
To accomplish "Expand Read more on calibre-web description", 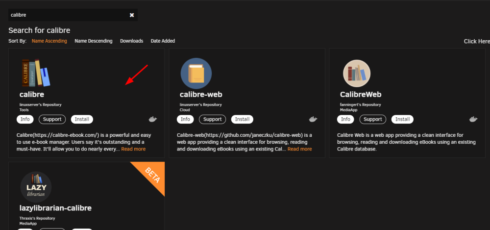I will coord(300,149).
